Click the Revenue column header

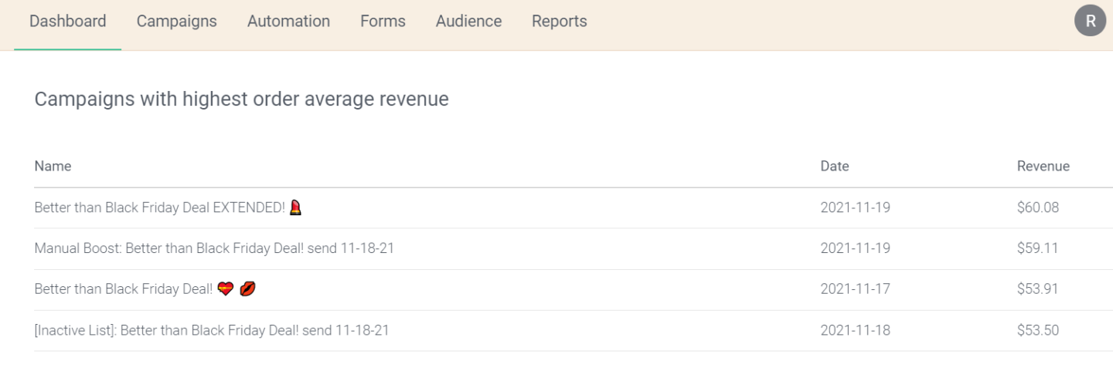[1043, 166]
